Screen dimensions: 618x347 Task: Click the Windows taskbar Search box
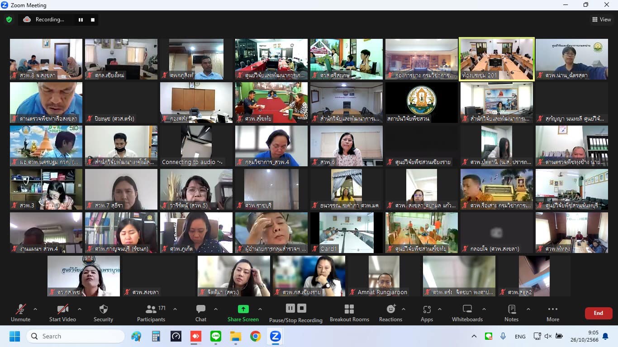[76, 336]
